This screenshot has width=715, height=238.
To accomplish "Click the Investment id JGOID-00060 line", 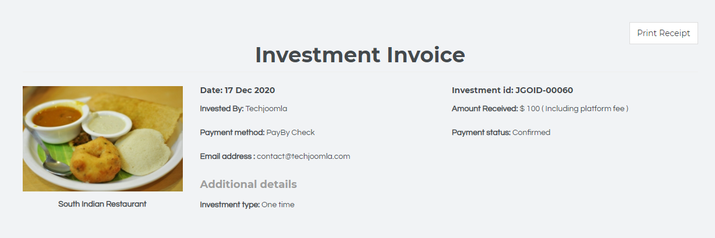I will 512,90.
